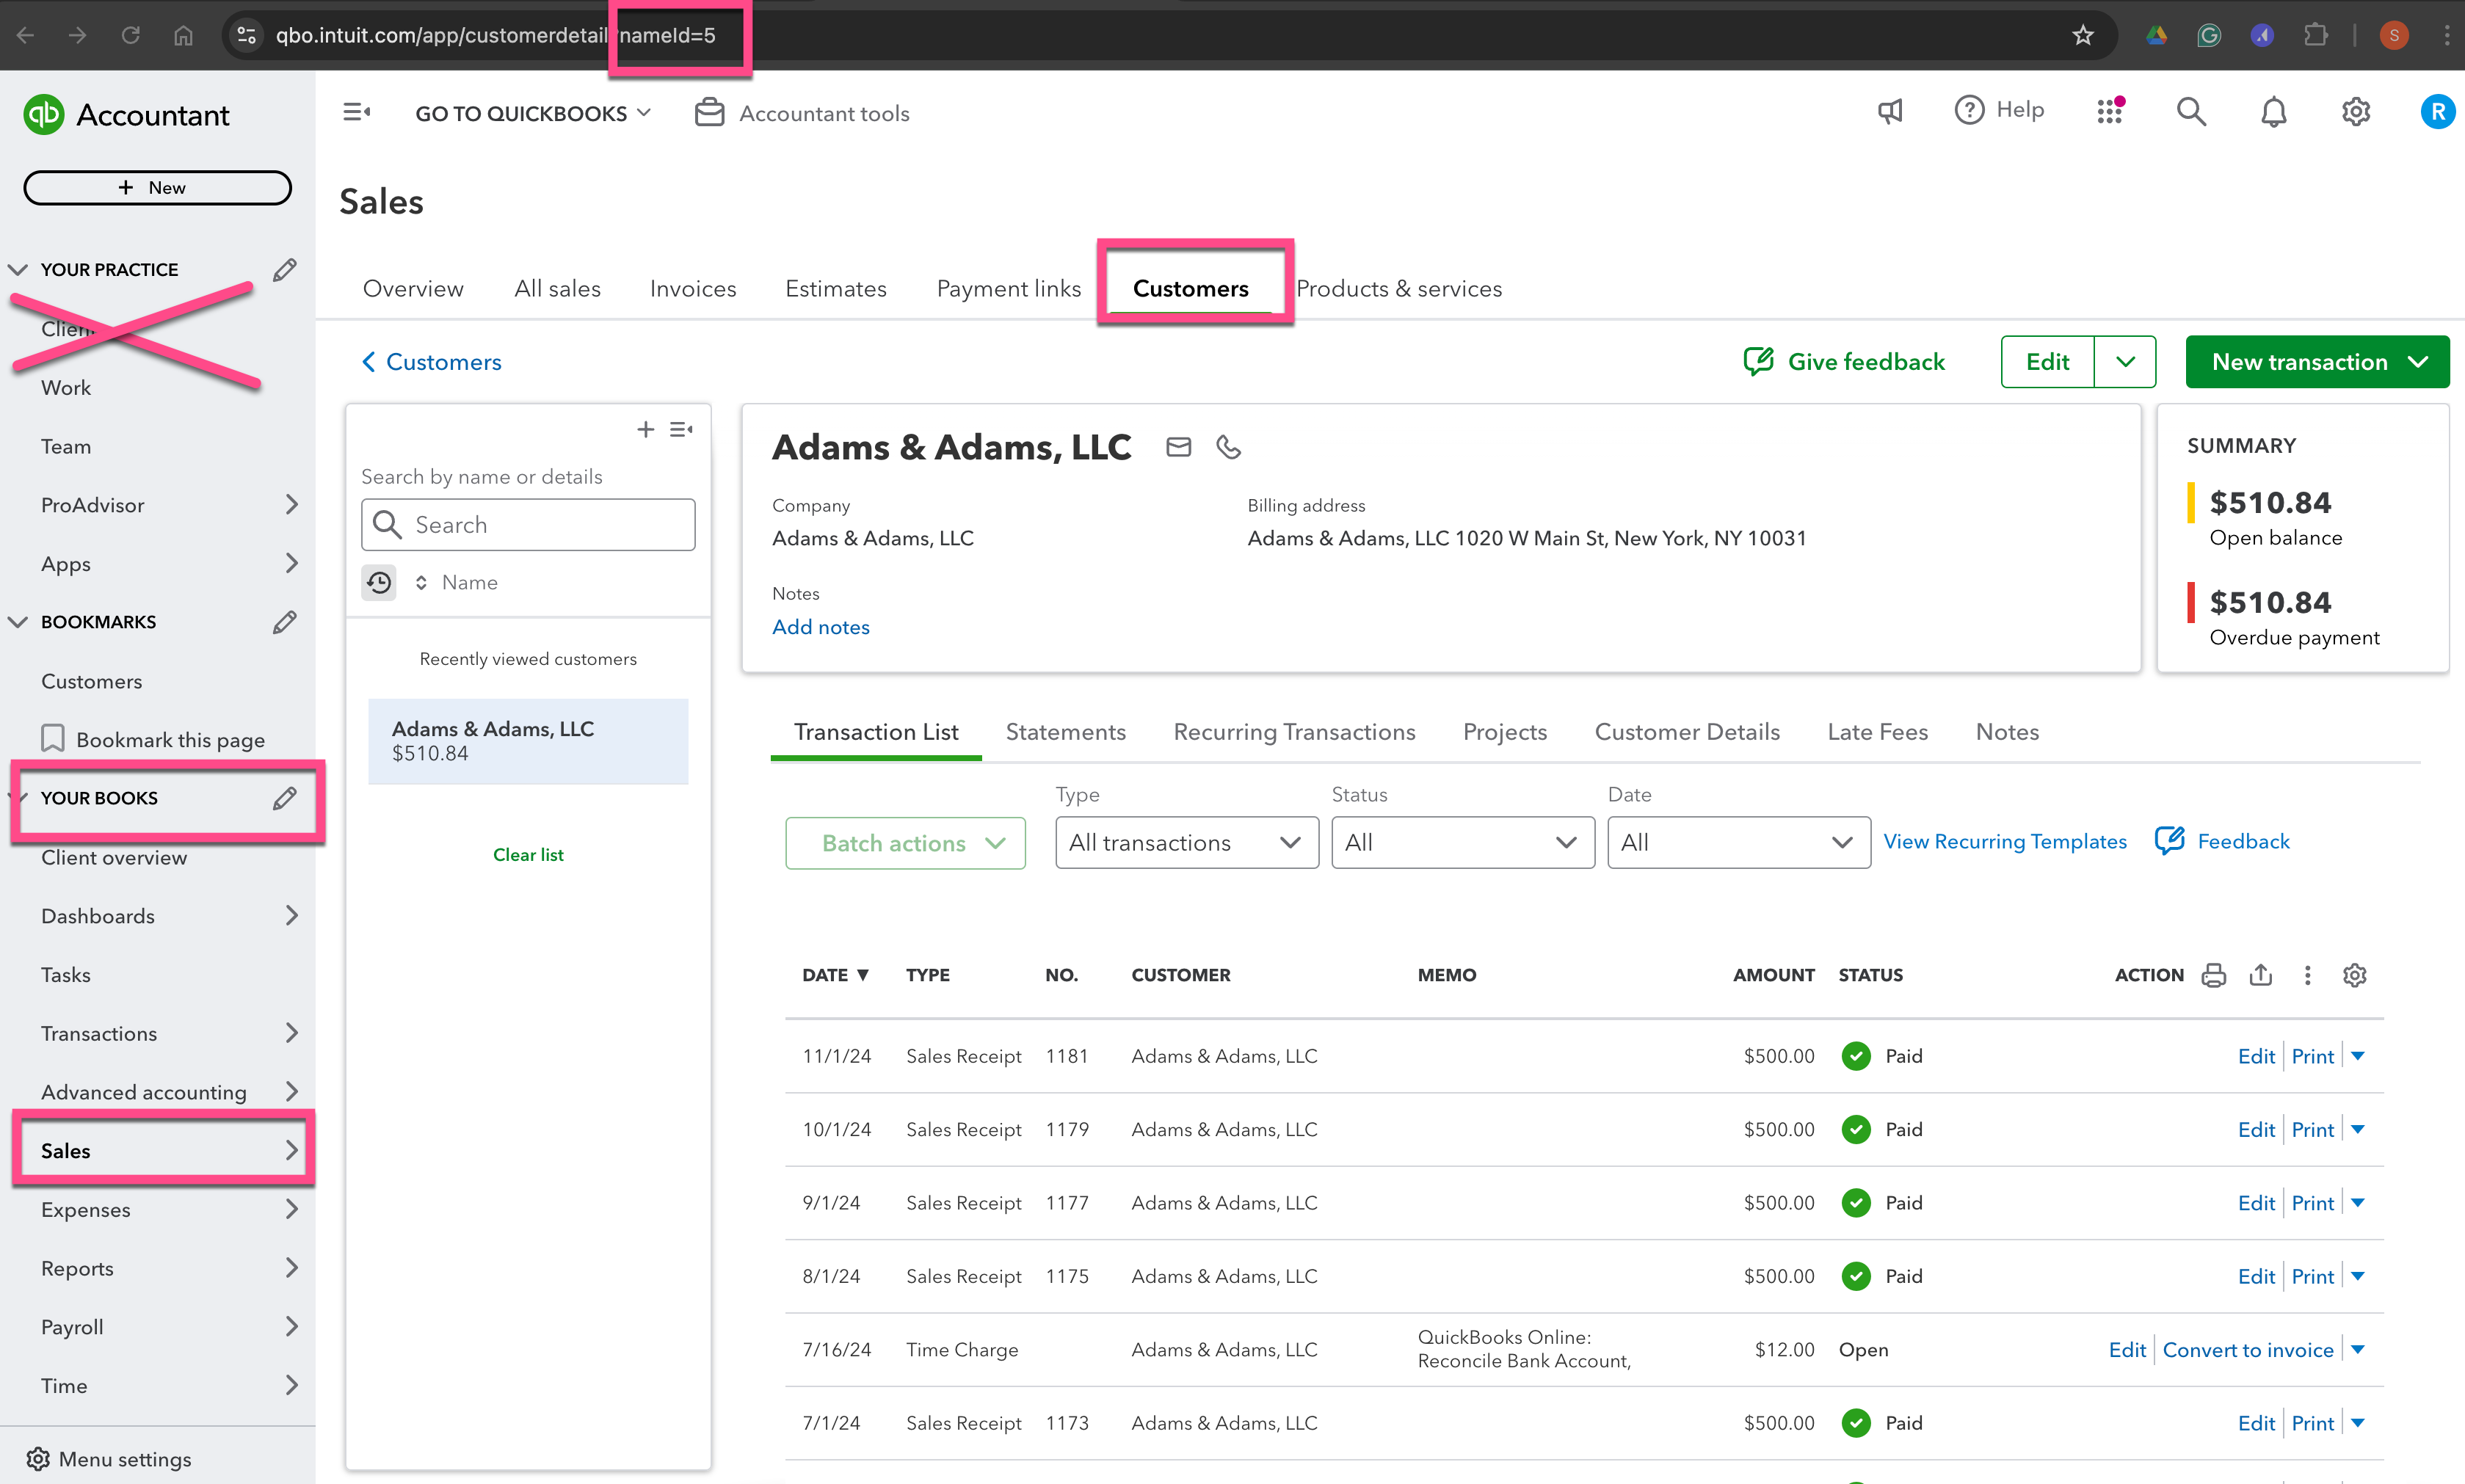
Task: Email Adams & Adams envelope icon
Action: click(x=1179, y=447)
